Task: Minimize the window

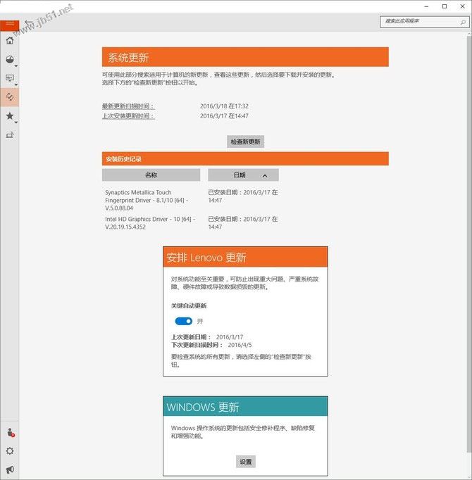Action: click(426, 6)
